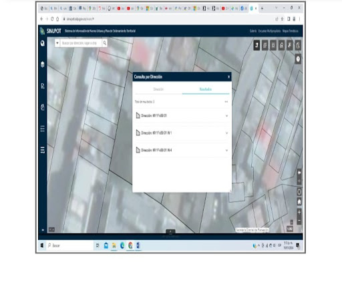
Task: Open File Explorer from taskbar
Action: [x=114, y=245]
